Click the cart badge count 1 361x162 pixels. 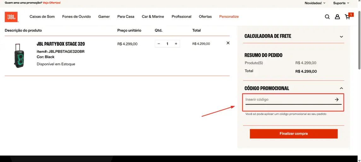coord(351,15)
